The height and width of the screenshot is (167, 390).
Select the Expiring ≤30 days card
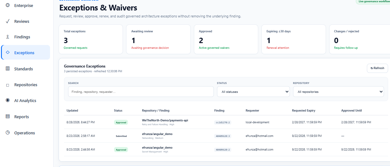[294, 39]
